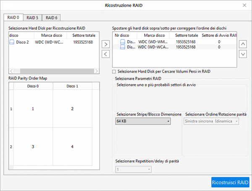
Task: Click 'Disco 0' header in parity map
Action: [33, 86]
